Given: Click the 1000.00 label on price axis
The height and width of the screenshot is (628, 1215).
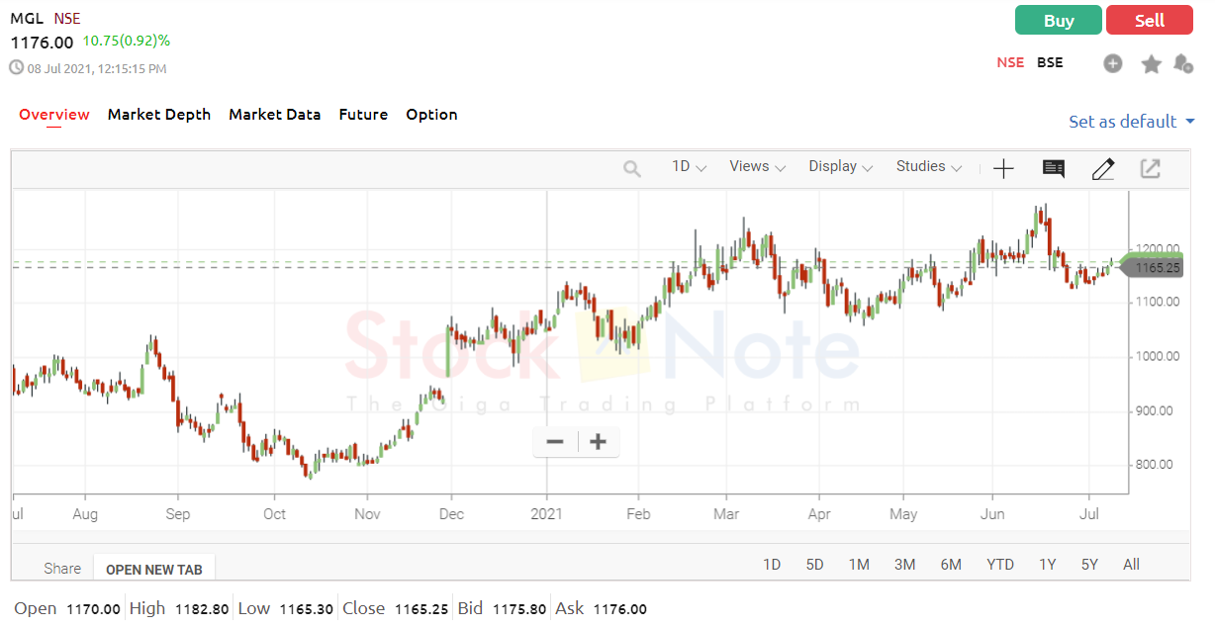Looking at the screenshot, I should [1156, 356].
